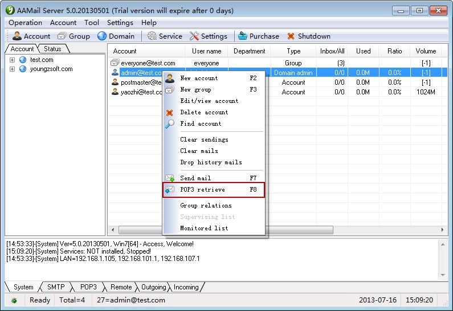Open the Help menu
Screen dimensions: 453x311
coord(149,23)
